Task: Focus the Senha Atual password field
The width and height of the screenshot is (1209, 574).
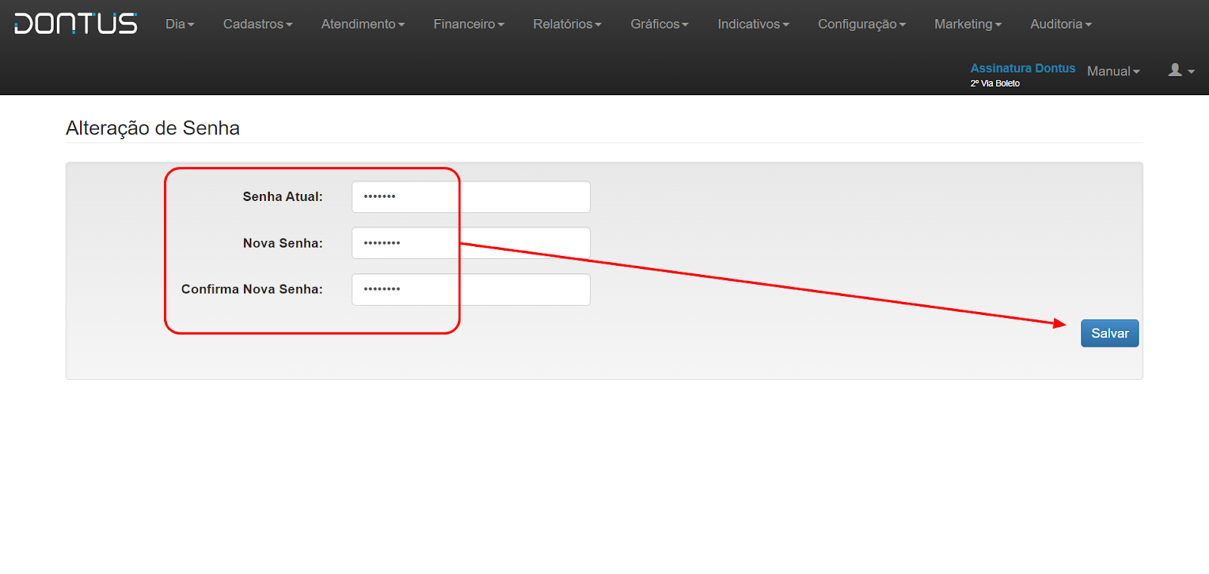Action: (x=471, y=196)
